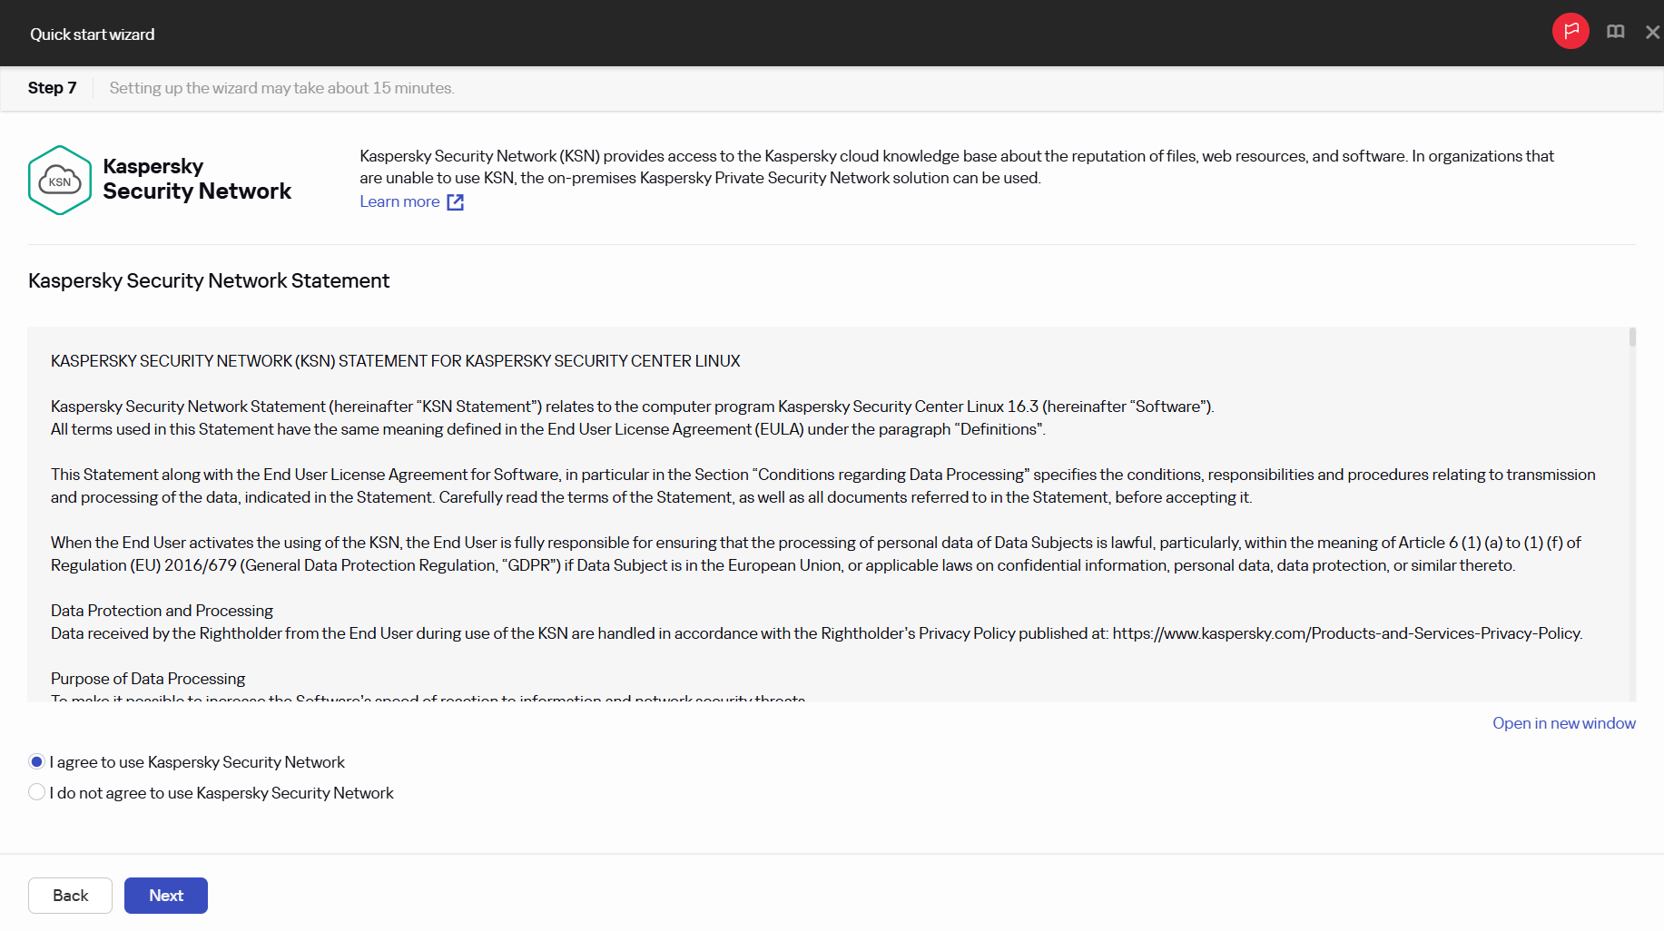
Task: Close the Quick start wizard
Action: [x=1652, y=32]
